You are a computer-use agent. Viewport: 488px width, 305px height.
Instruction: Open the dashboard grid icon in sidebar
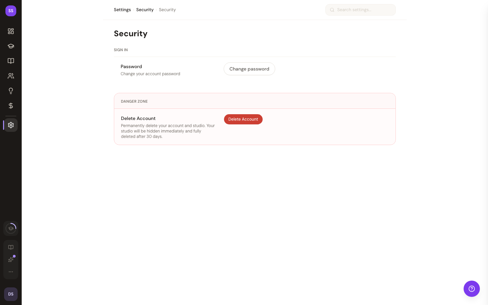11,31
